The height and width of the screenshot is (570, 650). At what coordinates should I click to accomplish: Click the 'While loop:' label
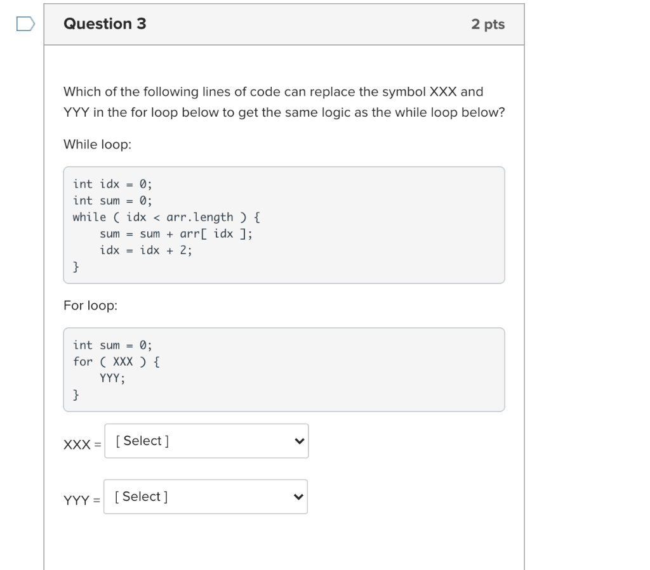(x=98, y=145)
